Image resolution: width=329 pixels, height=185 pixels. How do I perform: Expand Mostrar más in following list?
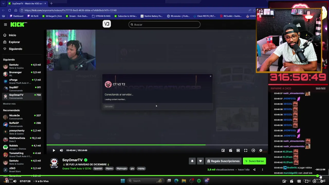(9, 104)
